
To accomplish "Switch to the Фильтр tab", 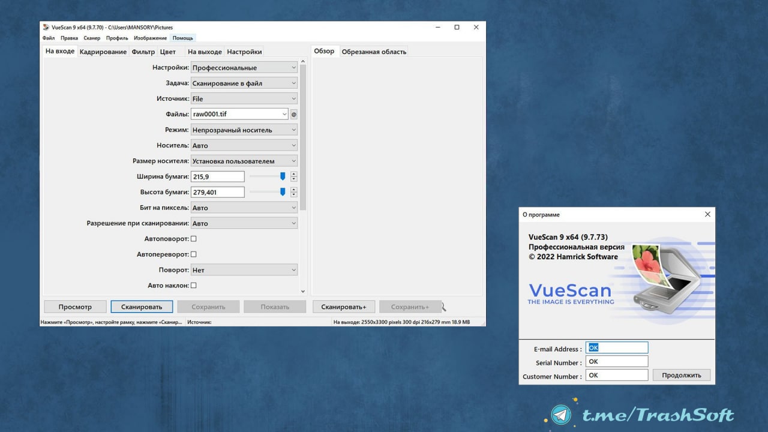I will tap(143, 52).
